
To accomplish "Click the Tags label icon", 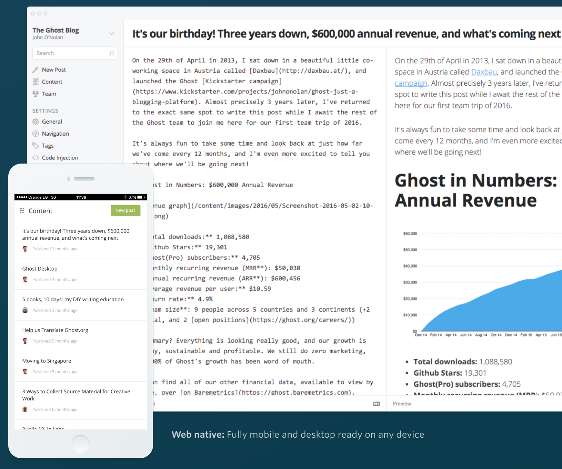I will (x=36, y=145).
